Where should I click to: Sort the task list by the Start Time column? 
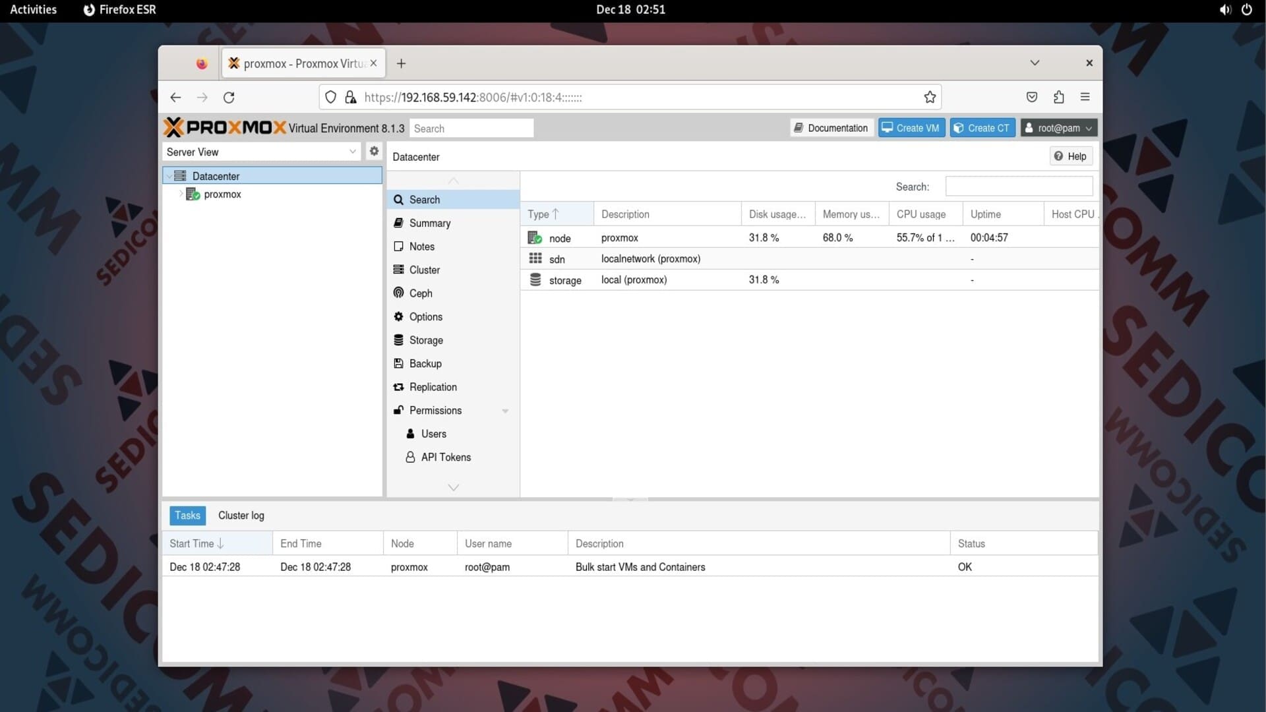pos(197,543)
